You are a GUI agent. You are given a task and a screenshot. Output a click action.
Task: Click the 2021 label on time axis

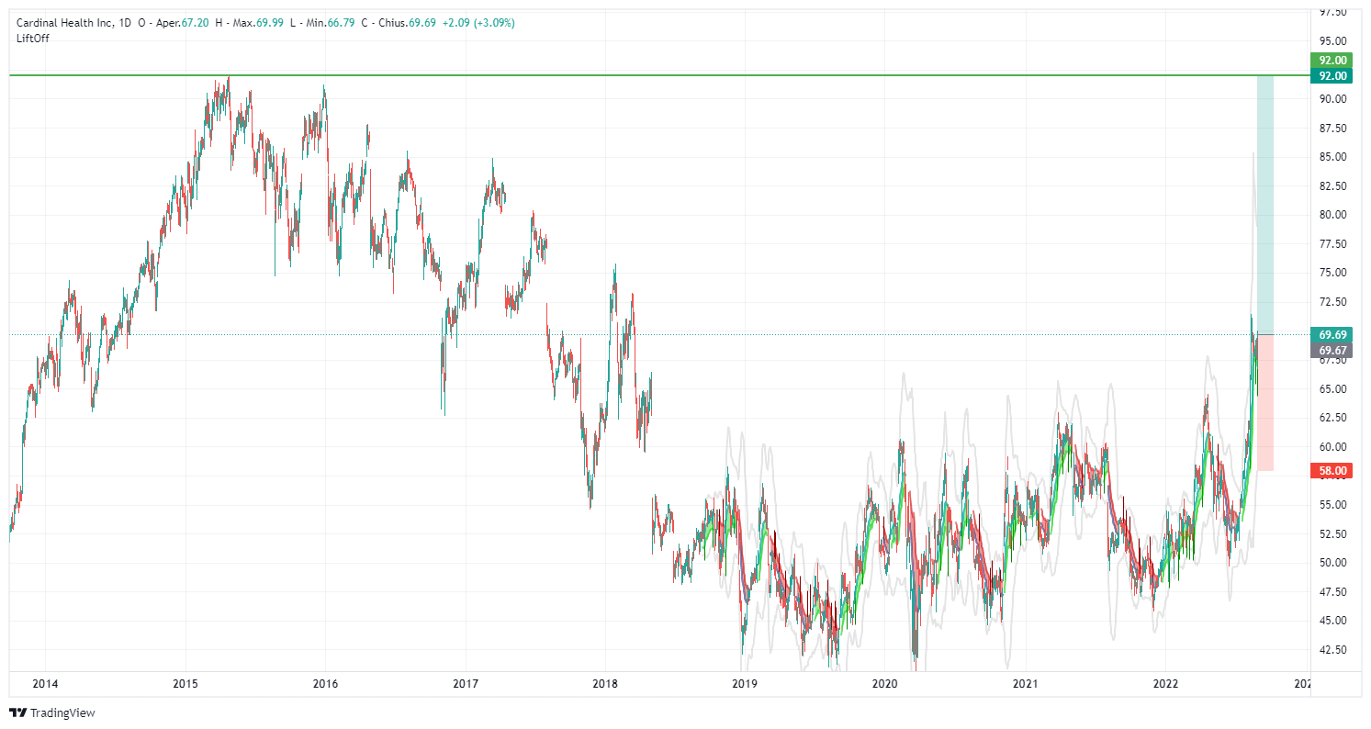click(1025, 683)
